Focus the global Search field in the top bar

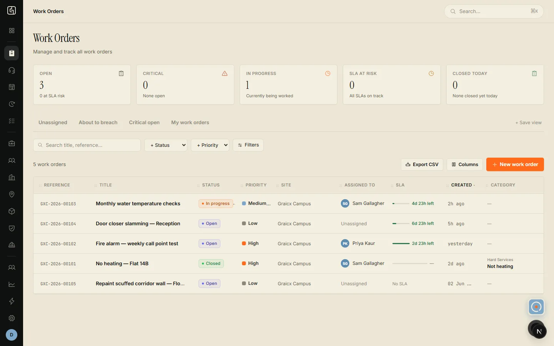pyautogui.click(x=494, y=11)
